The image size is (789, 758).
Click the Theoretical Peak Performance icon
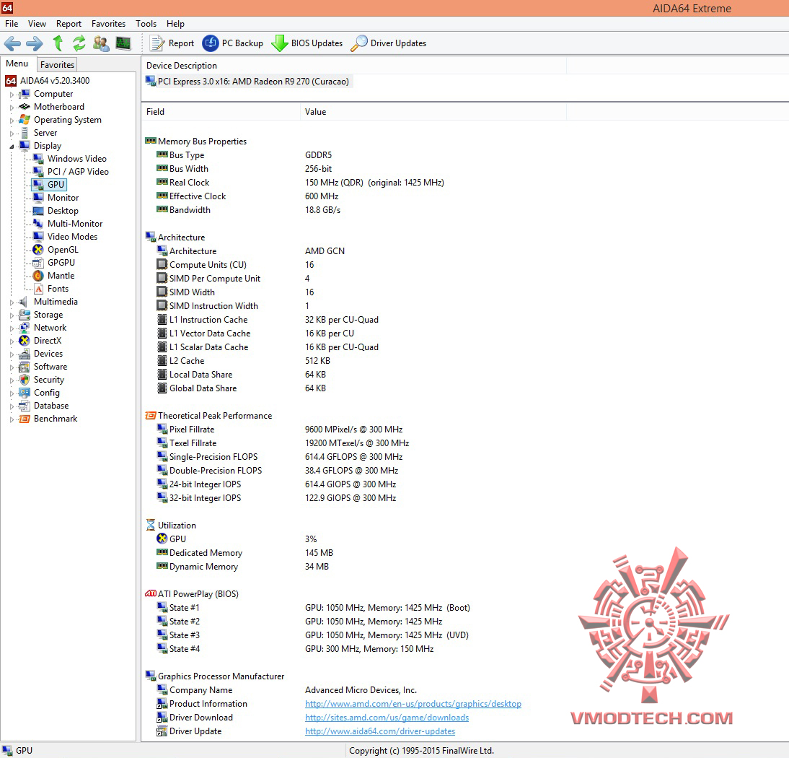coord(151,416)
